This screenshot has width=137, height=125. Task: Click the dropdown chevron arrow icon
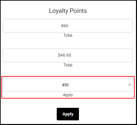pos(130,85)
